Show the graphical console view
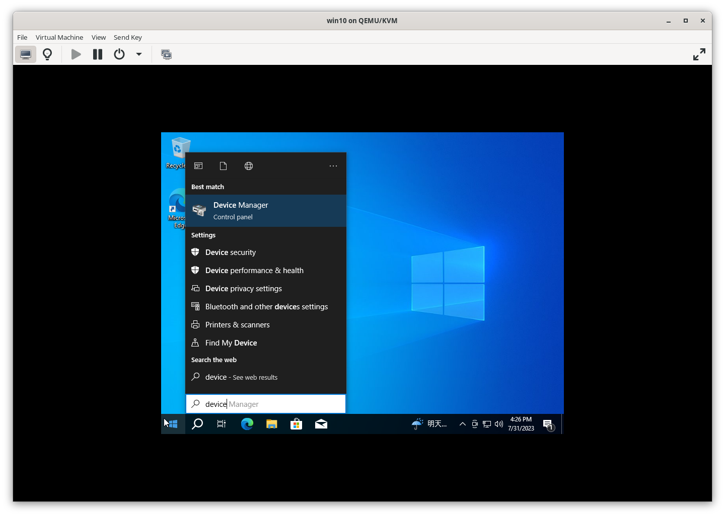Image resolution: width=725 pixels, height=516 pixels. 26,54
